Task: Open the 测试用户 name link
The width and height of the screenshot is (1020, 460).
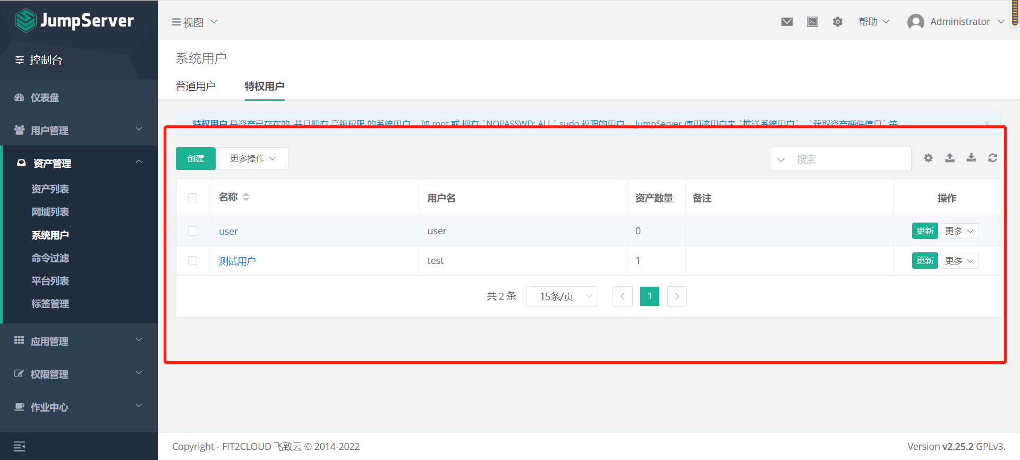Action: click(x=237, y=261)
